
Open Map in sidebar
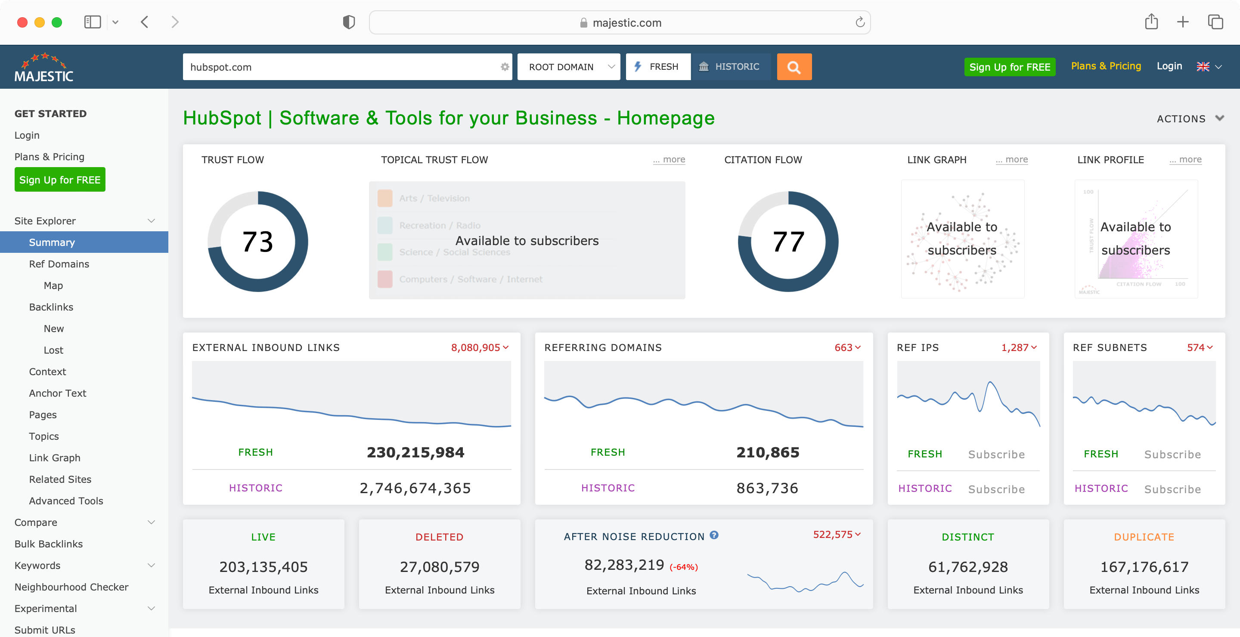point(53,286)
